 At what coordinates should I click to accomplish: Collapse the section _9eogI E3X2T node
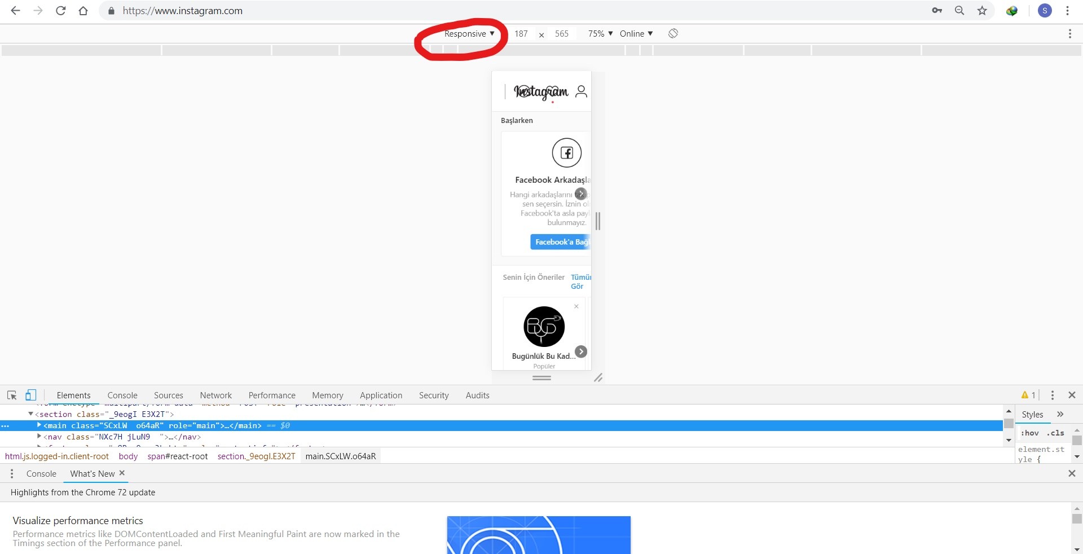(x=30, y=414)
